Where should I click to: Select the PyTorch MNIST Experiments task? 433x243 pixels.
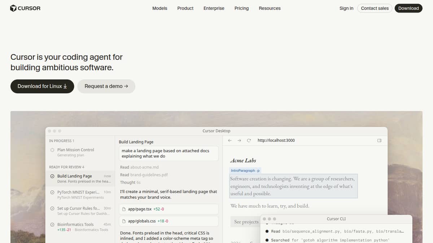click(80, 195)
